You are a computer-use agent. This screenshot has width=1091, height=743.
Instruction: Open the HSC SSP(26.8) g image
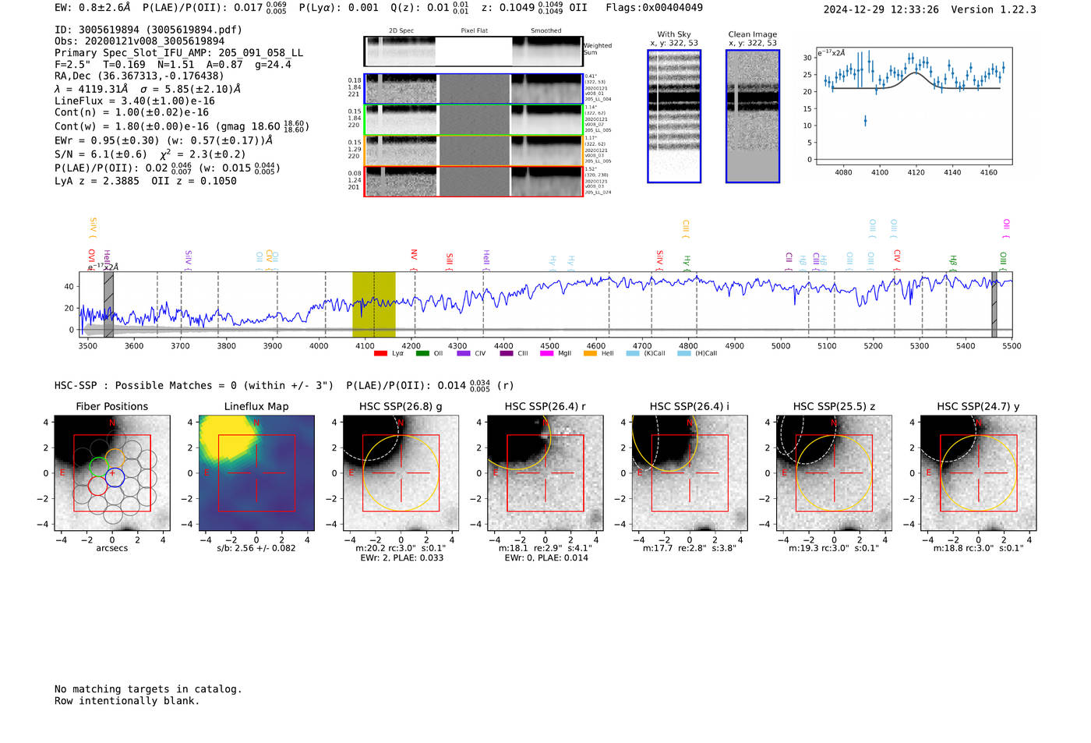401,473
